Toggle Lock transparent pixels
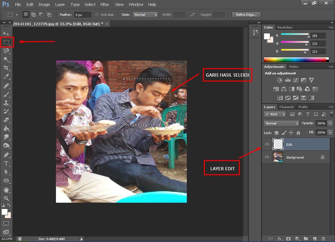The height and width of the screenshot is (242, 335). pyautogui.click(x=276, y=133)
